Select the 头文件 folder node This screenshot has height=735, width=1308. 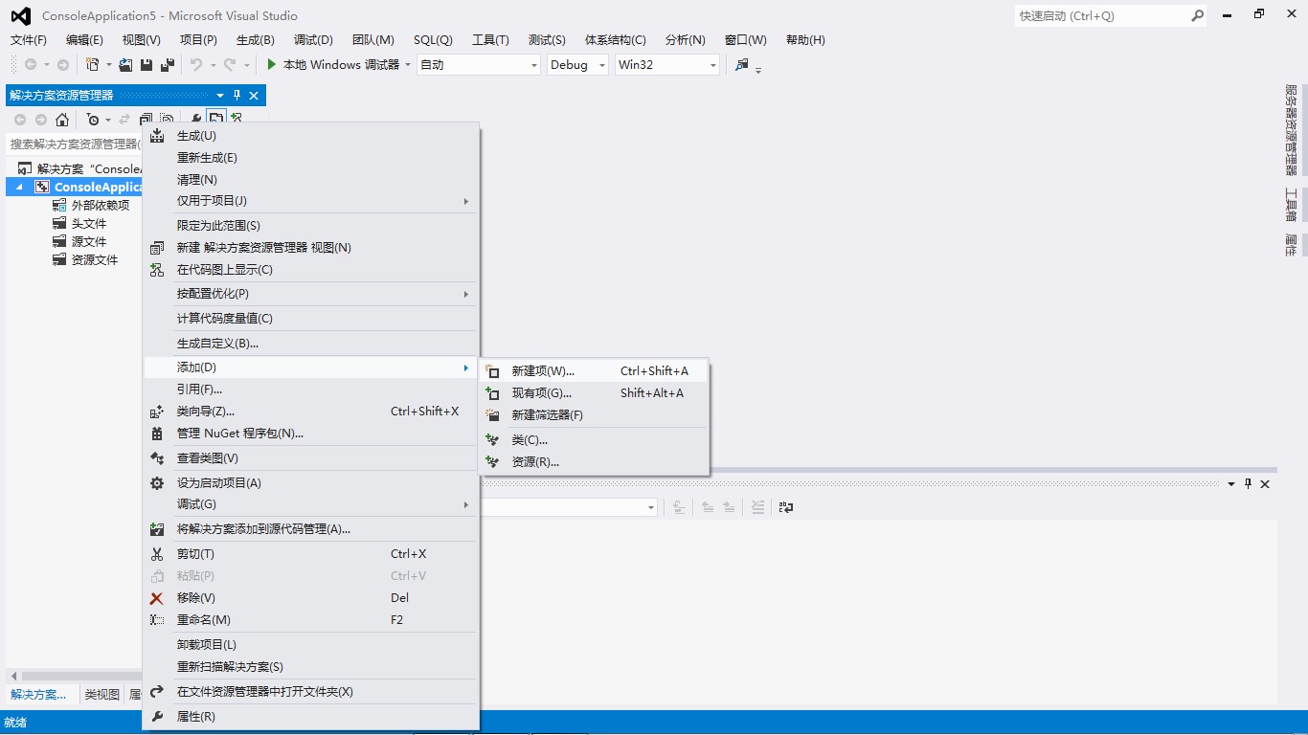pos(89,224)
